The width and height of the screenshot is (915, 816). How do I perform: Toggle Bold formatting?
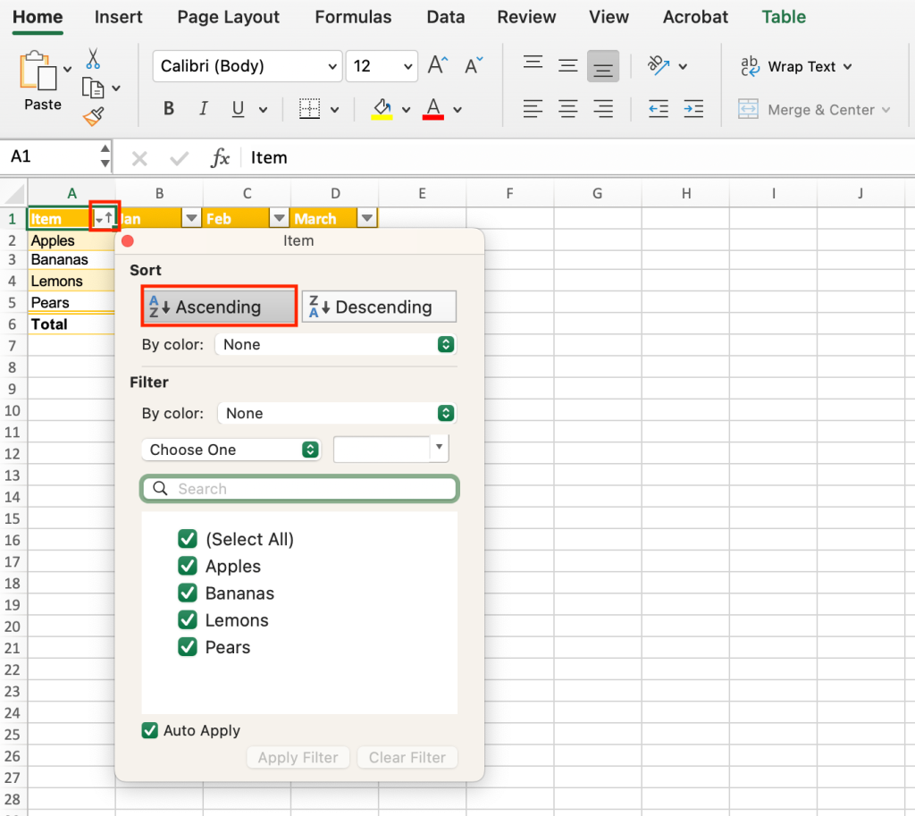coord(168,108)
